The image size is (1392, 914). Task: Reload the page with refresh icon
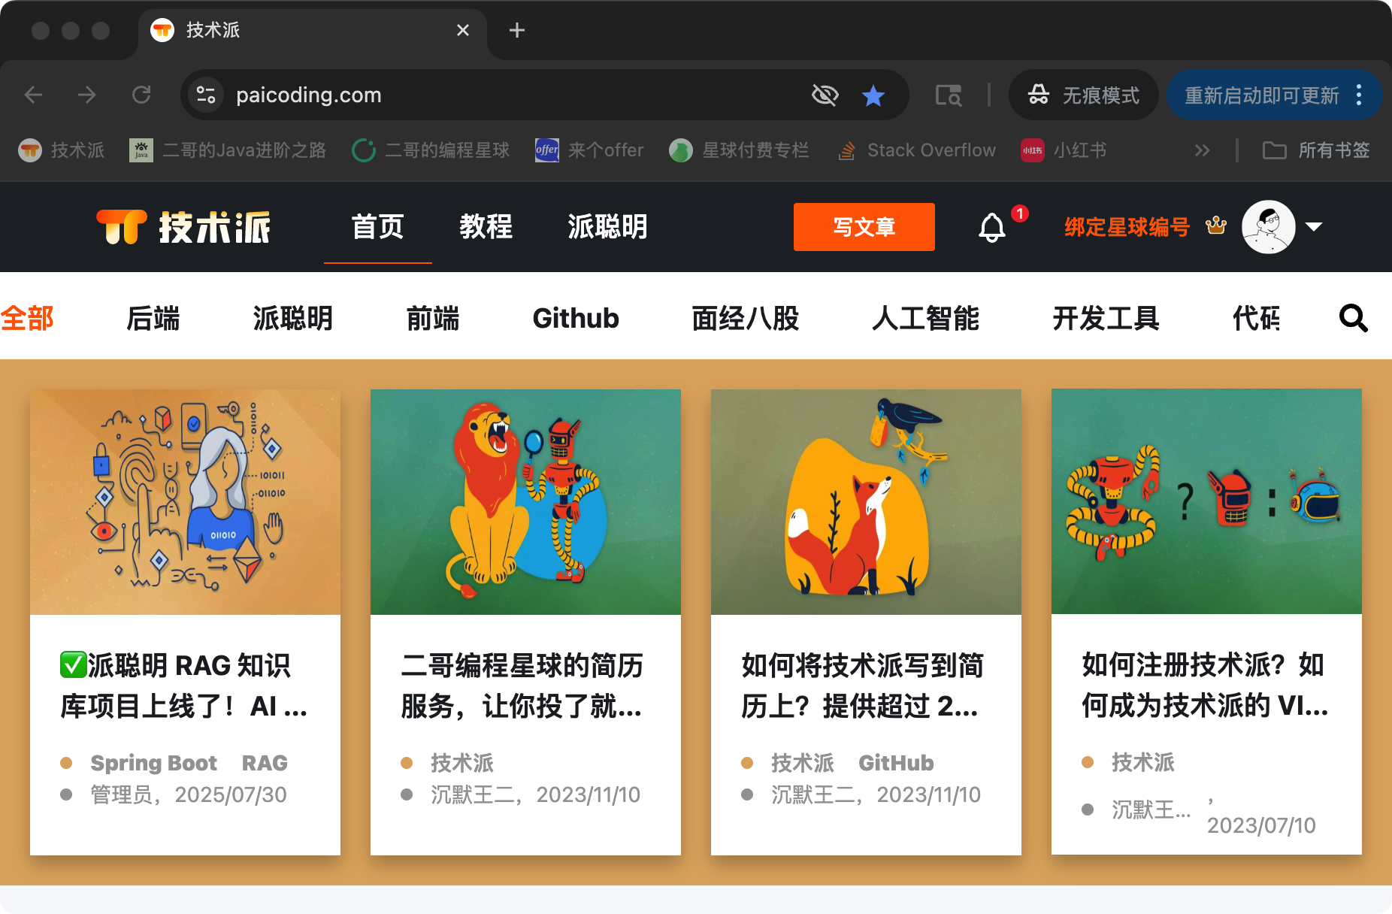coord(141,95)
